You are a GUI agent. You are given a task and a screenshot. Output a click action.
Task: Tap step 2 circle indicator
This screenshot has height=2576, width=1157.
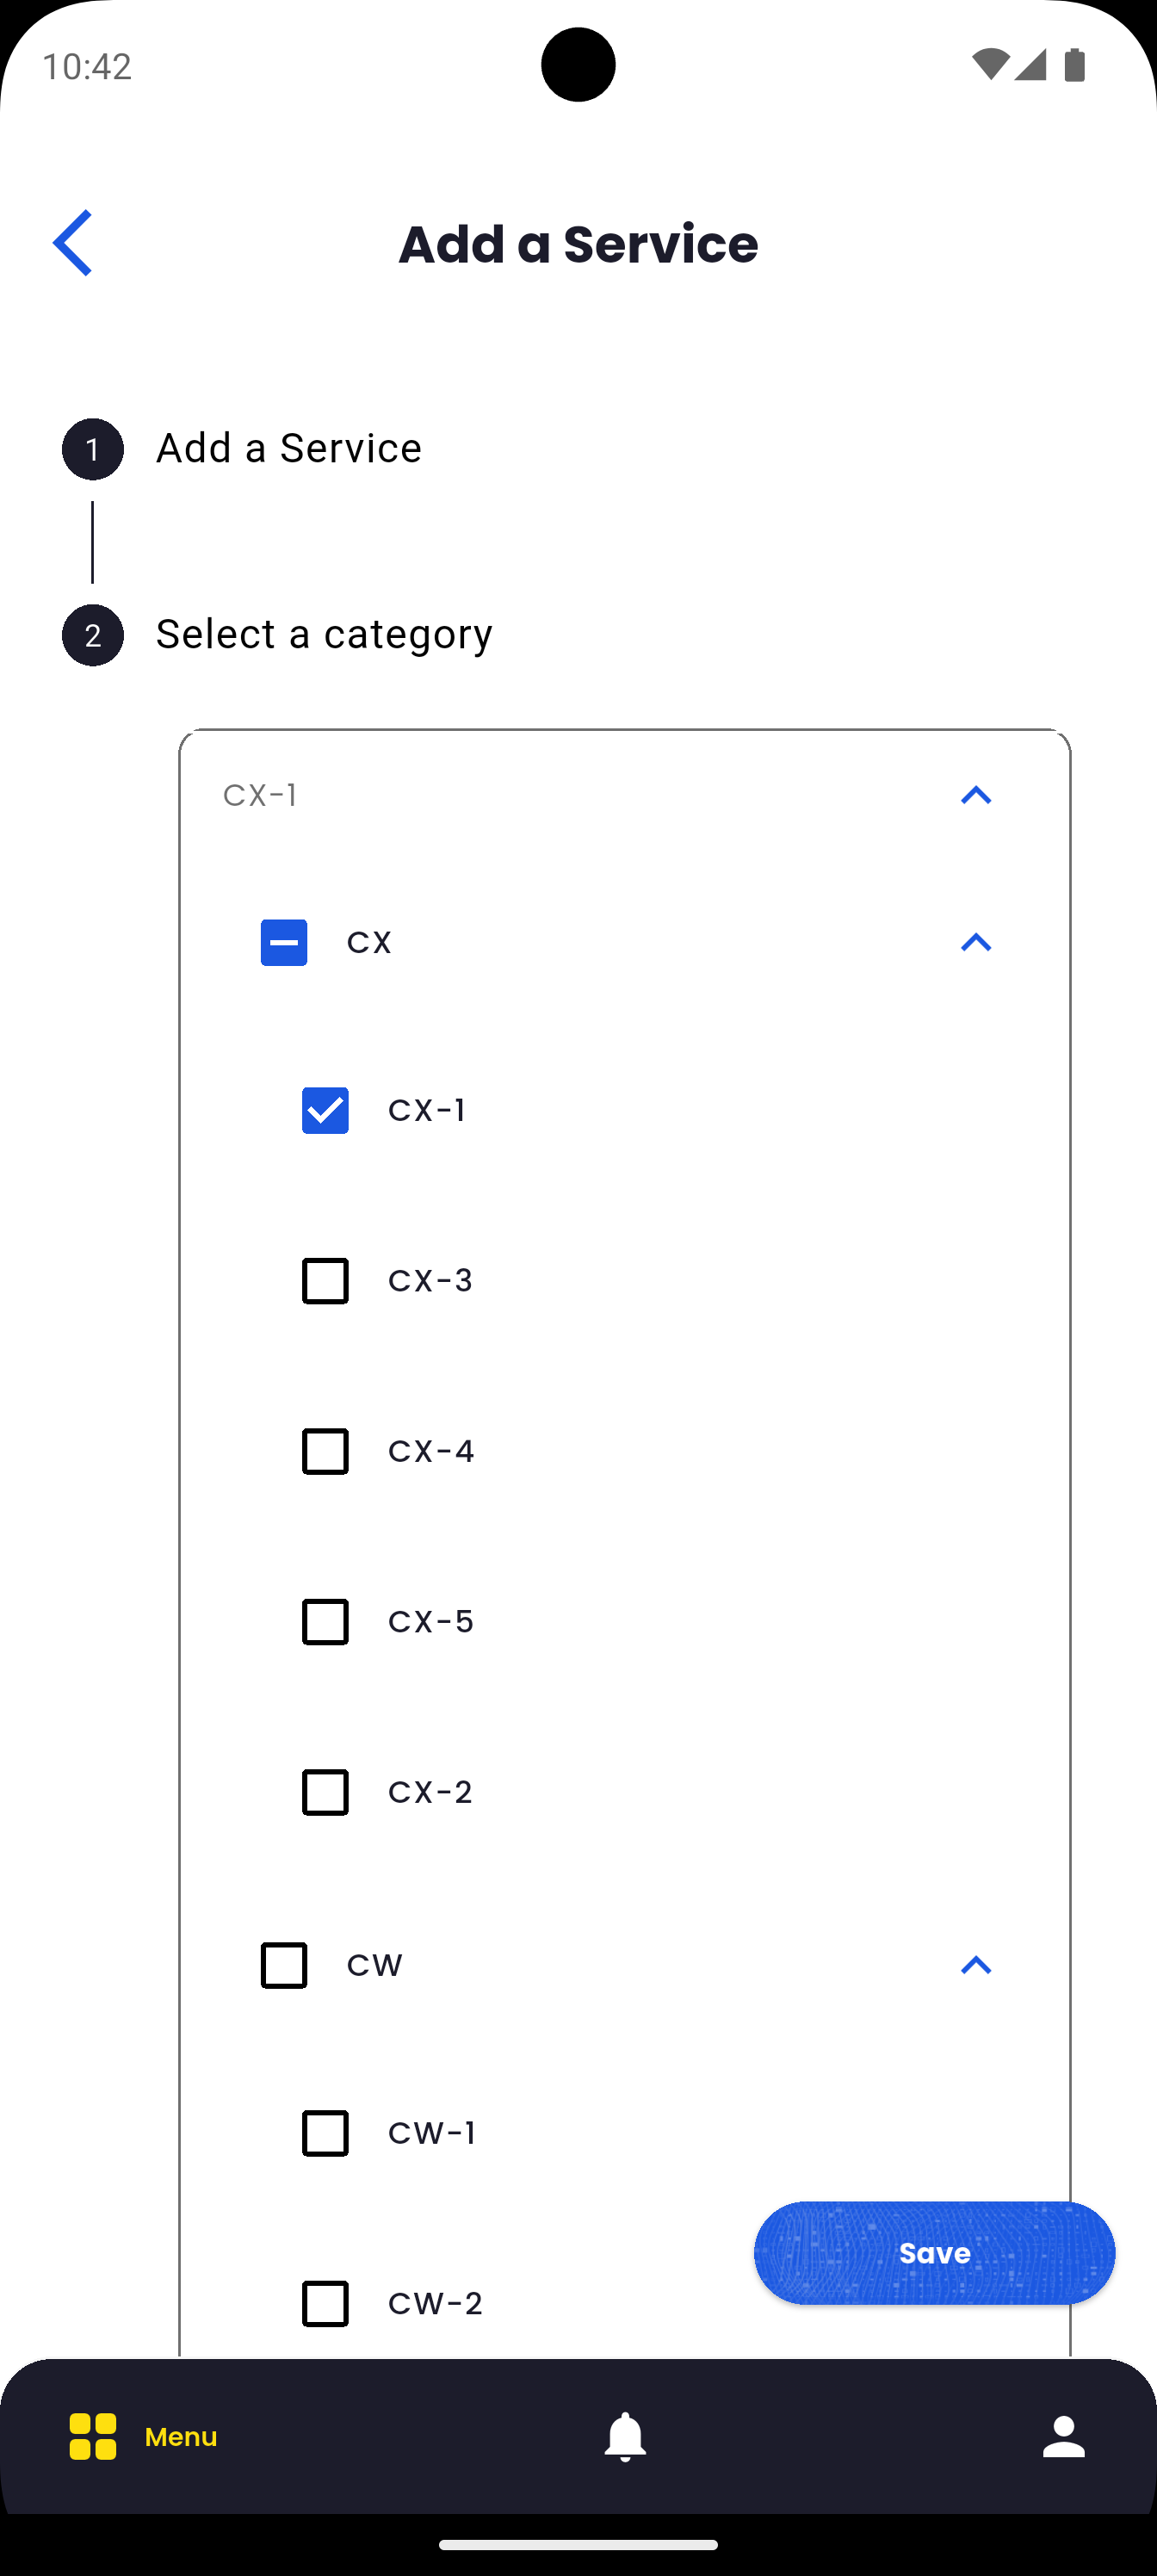[93, 635]
